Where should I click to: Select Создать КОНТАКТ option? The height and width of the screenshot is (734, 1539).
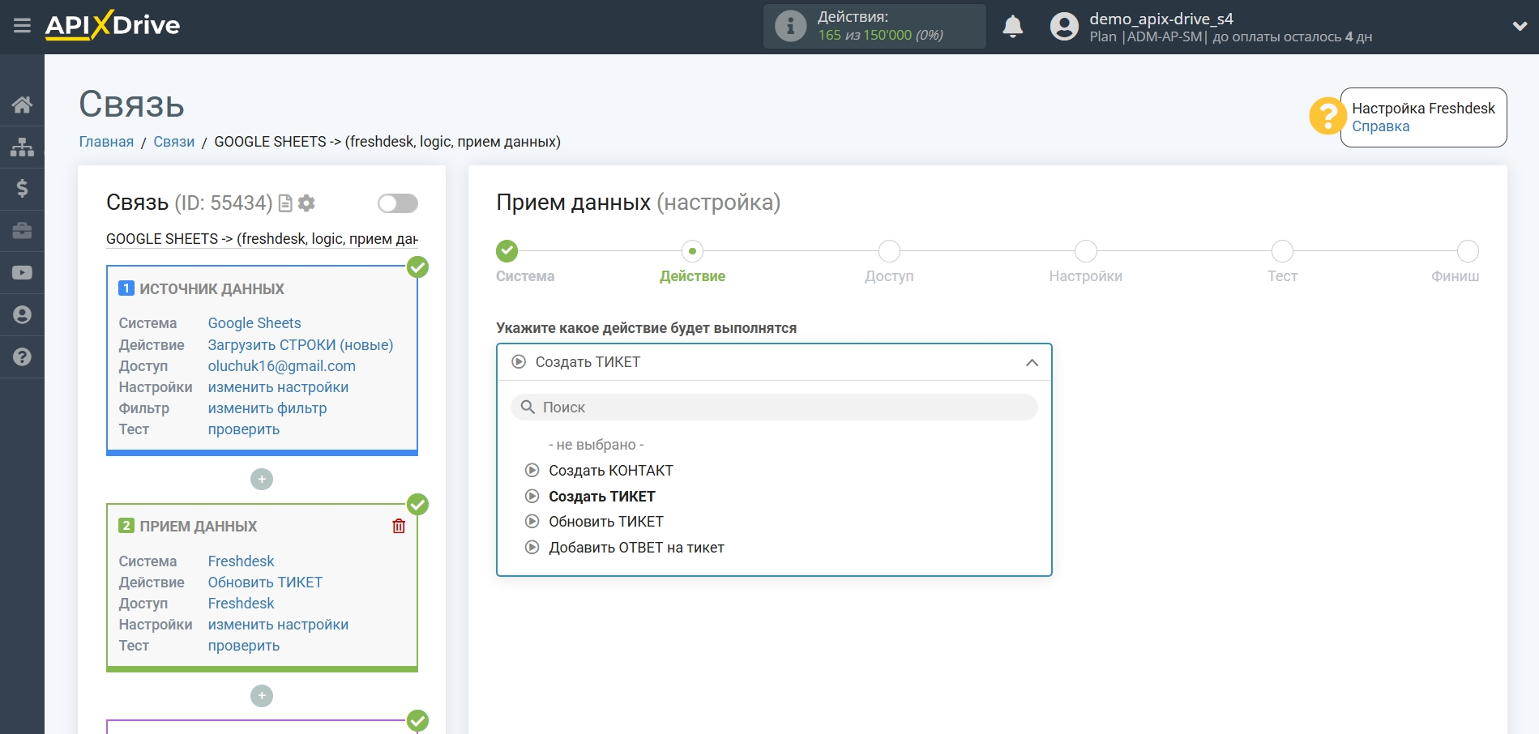click(x=611, y=471)
